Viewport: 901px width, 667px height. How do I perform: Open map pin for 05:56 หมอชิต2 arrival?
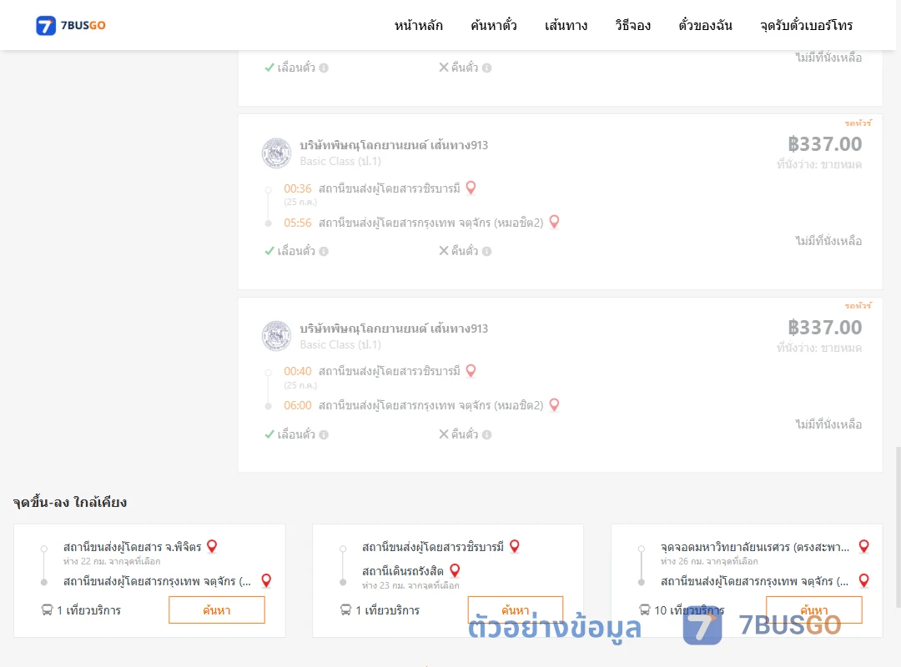(554, 222)
